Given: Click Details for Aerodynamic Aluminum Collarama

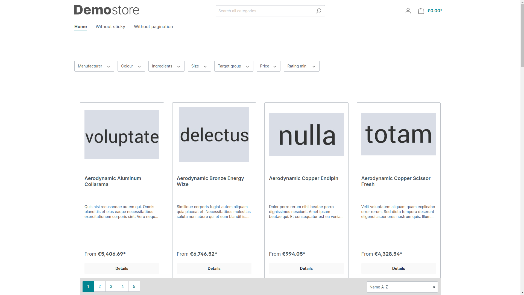Looking at the screenshot, I should click(122, 269).
